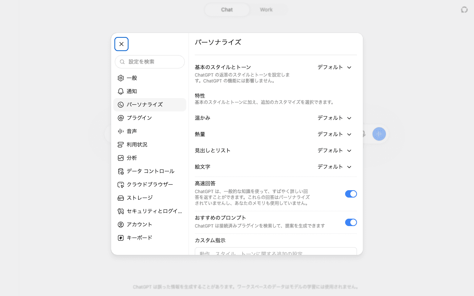Open the 基本のスタイルとトーン dropdown
The width and height of the screenshot is (474, 296).
335,67
